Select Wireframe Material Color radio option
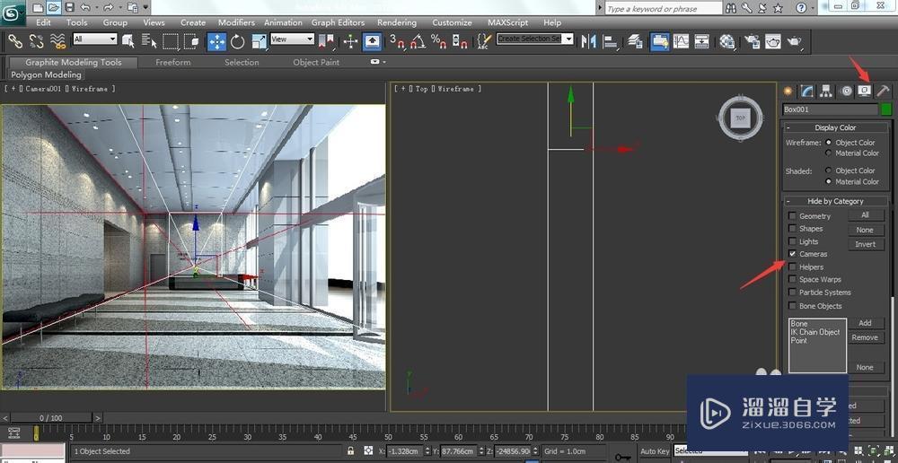Screen dimensions: 898x463 click(x=828, y=153)
